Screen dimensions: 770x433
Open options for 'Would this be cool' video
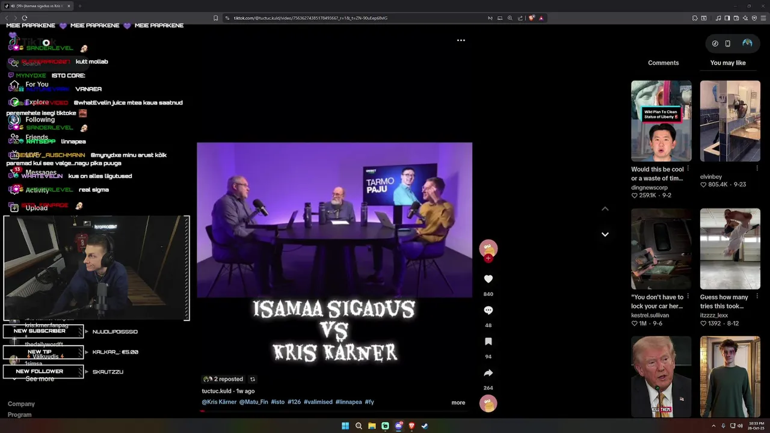coord(688,169)
